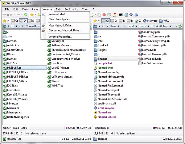The height and width of the screenshot is (144, 185).
Task: Open the ? help menu
Action: tap(93, 9)
